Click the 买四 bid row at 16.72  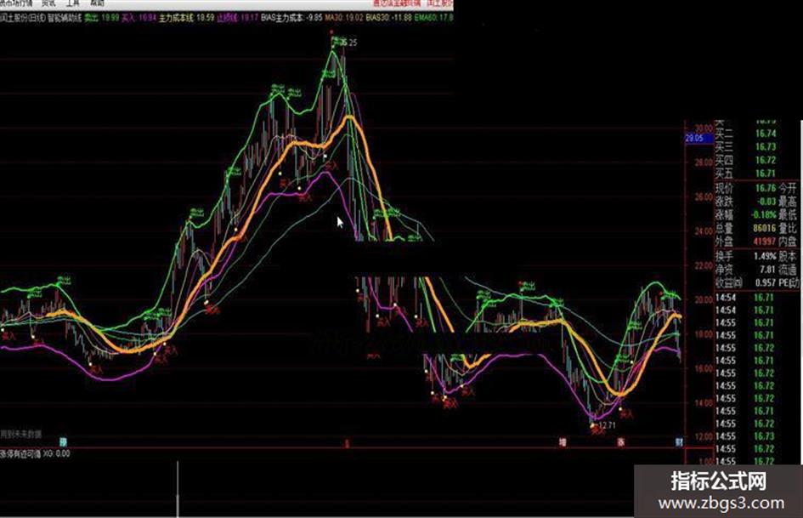[746, 161]
